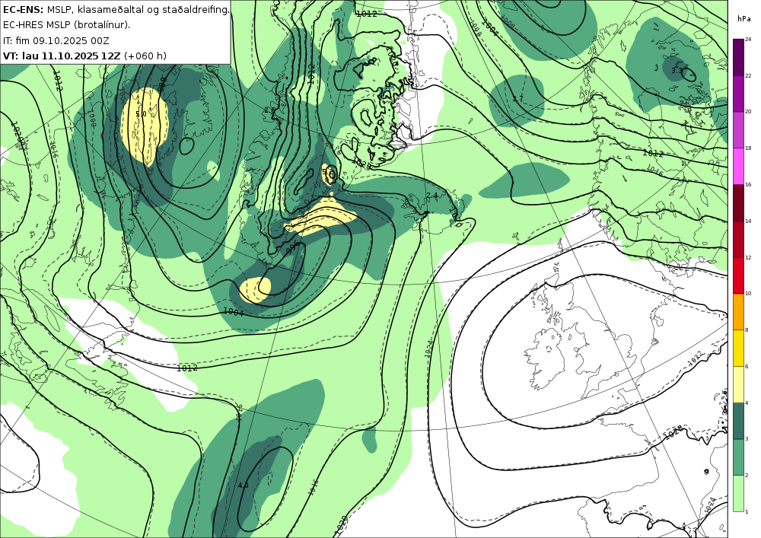This screenshot has height=538, width=761.
Task: Click the colorbar tick label '16'
Action: [748, 184]
